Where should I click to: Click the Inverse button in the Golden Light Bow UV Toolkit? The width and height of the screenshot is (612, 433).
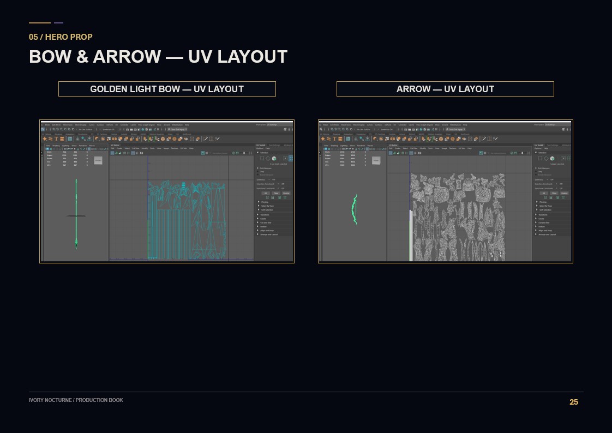click(x=286, y=193)
